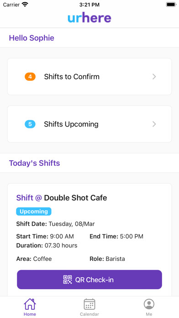Image resolution: width=179 pixels, height=318 pixels.
Task: Expand Shifts Upcoming chevron
Action: click(x=154, y=124)
